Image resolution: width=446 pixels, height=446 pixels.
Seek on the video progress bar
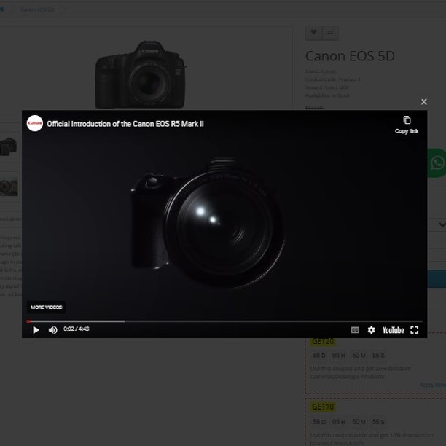[x=224, y=321]
